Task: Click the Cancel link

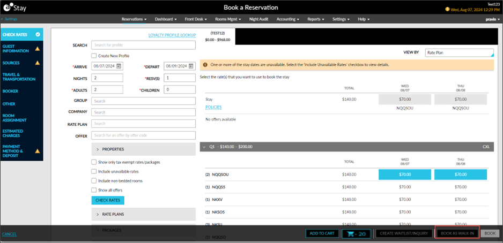Action: 9,234
